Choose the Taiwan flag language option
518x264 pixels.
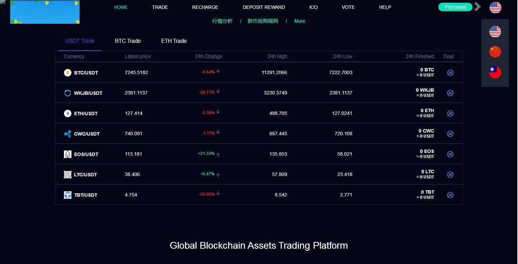(495, 72)
